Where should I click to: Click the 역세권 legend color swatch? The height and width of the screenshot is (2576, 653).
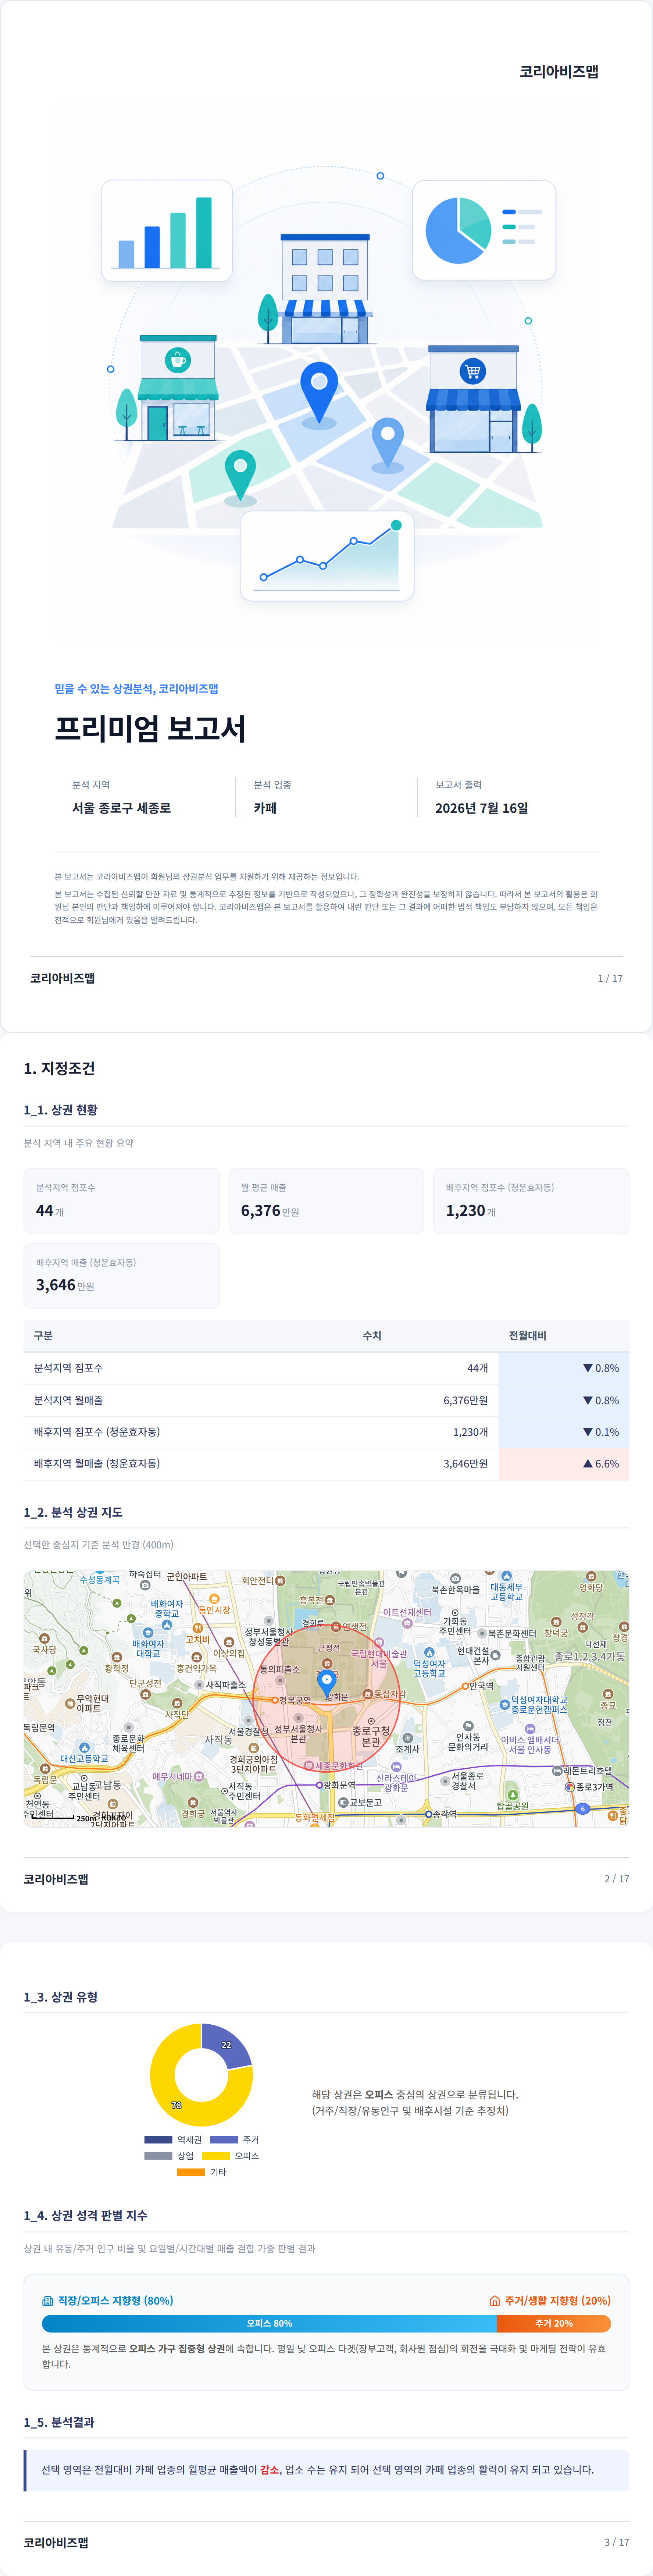(158, 2140)
